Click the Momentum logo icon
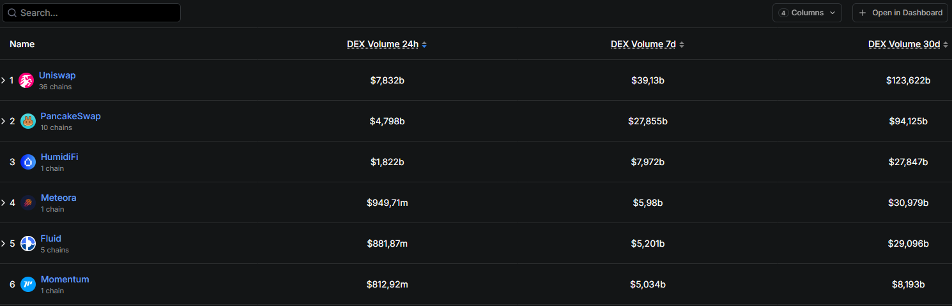Viewport: 952px width, 306px height. (28, 284)
